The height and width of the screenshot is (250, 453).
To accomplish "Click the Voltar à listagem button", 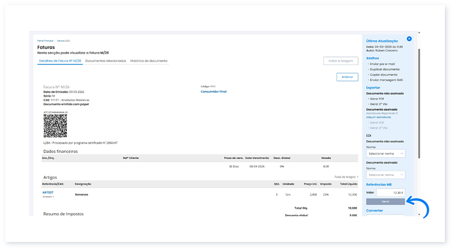I will point(340,61).
